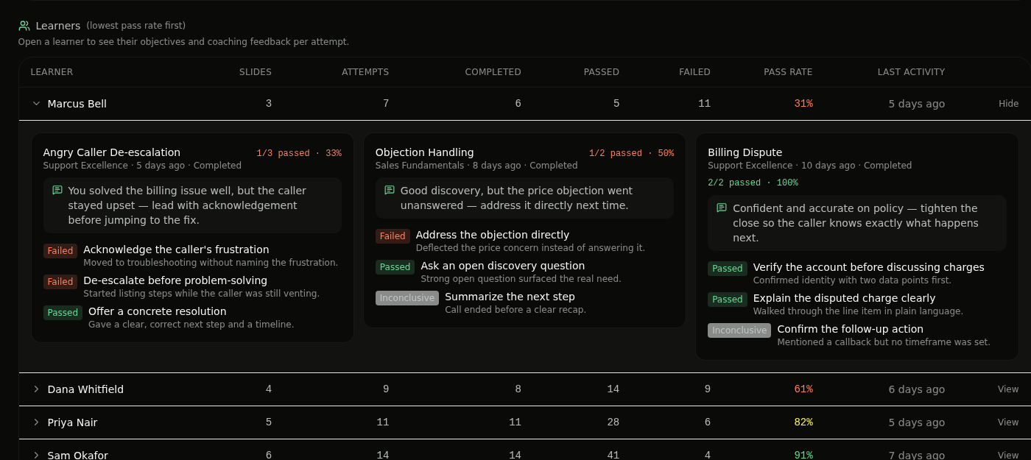
Task: Click Failed badge beside "Address the objection directly"
Action: click(393, 236)
